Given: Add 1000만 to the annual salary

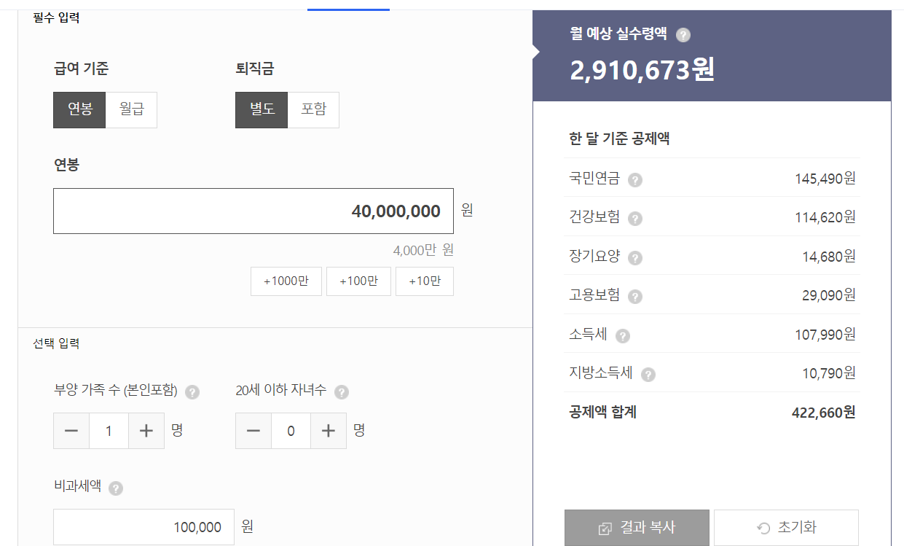Looking at the screenshot, I should [x=286, y=281].
